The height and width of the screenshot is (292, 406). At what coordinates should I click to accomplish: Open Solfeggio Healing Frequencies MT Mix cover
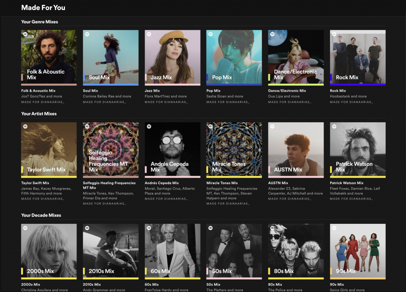pos(111,150)
